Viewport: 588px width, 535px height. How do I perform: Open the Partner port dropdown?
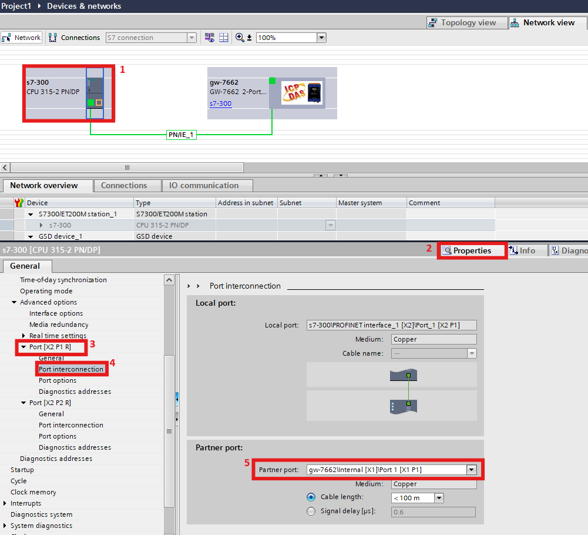click(x=471, y=470)
